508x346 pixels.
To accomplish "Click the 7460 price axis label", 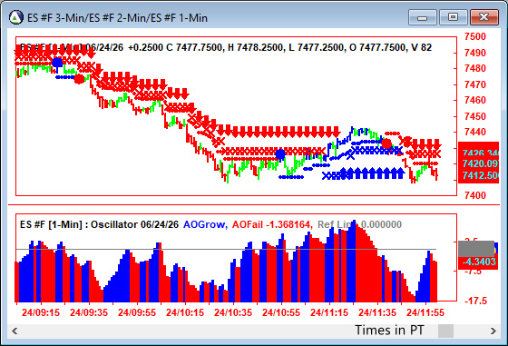I will click(475, 100).
